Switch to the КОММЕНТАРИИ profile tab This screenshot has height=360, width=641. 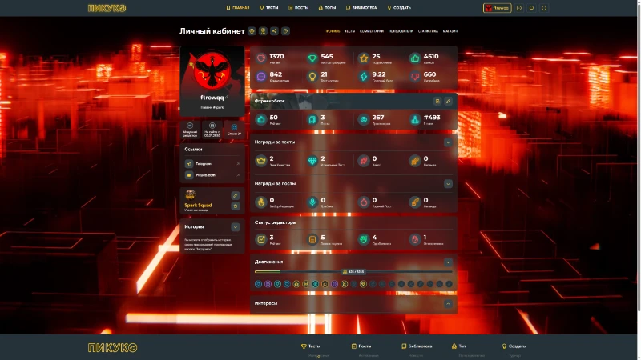(x=372, y=31)
